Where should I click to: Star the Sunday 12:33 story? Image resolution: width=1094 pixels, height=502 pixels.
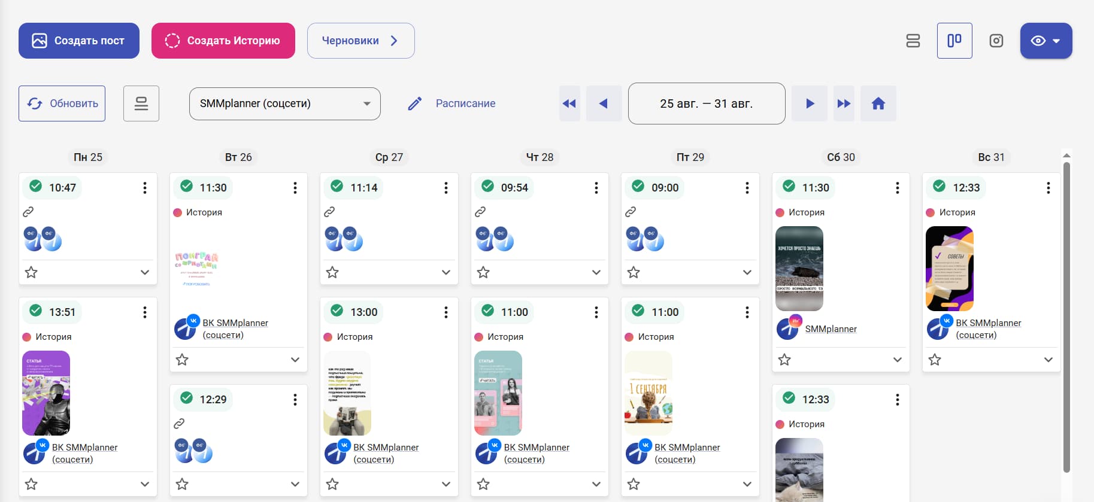[935, 360]
